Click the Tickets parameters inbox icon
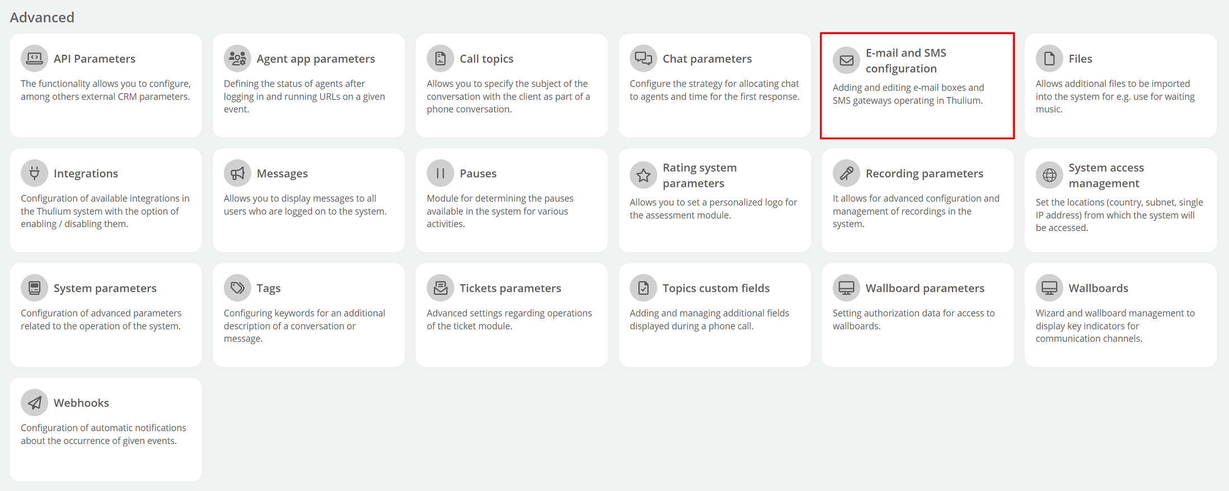 point(440,287)
